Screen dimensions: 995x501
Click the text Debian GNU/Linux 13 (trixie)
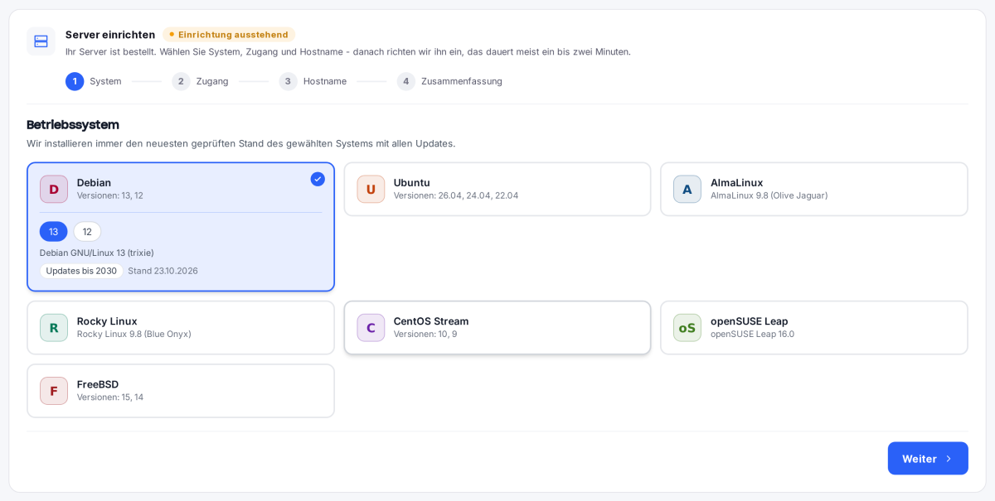96,253
